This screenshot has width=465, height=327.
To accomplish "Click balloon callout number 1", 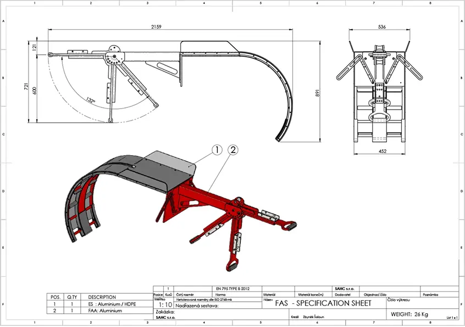I will [217, 150].
